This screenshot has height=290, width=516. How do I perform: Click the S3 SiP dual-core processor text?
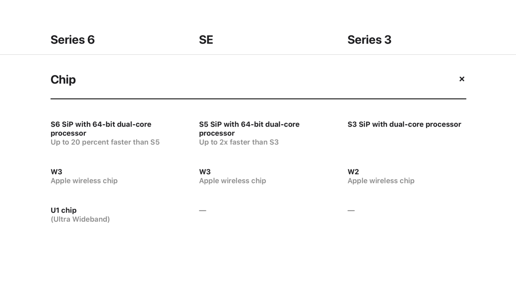404,124
